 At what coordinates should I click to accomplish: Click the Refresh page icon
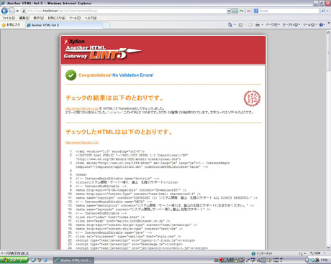(242, 11)
